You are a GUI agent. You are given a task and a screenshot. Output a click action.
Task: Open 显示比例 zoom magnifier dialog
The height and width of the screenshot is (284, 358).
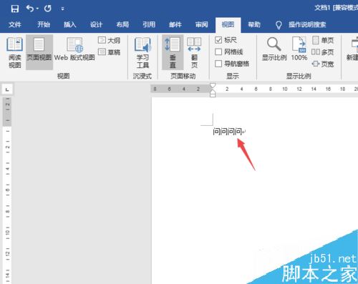coord(274,49)
